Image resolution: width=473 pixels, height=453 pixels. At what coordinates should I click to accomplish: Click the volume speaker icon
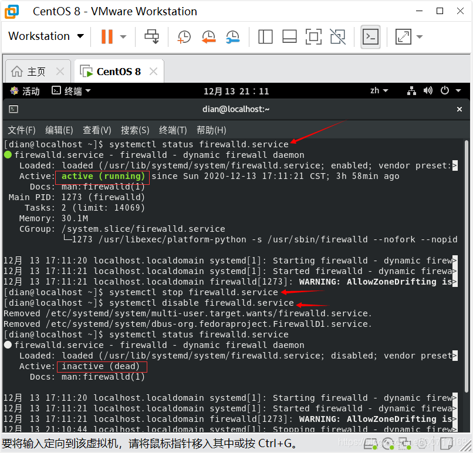click(x=428, y=90)
